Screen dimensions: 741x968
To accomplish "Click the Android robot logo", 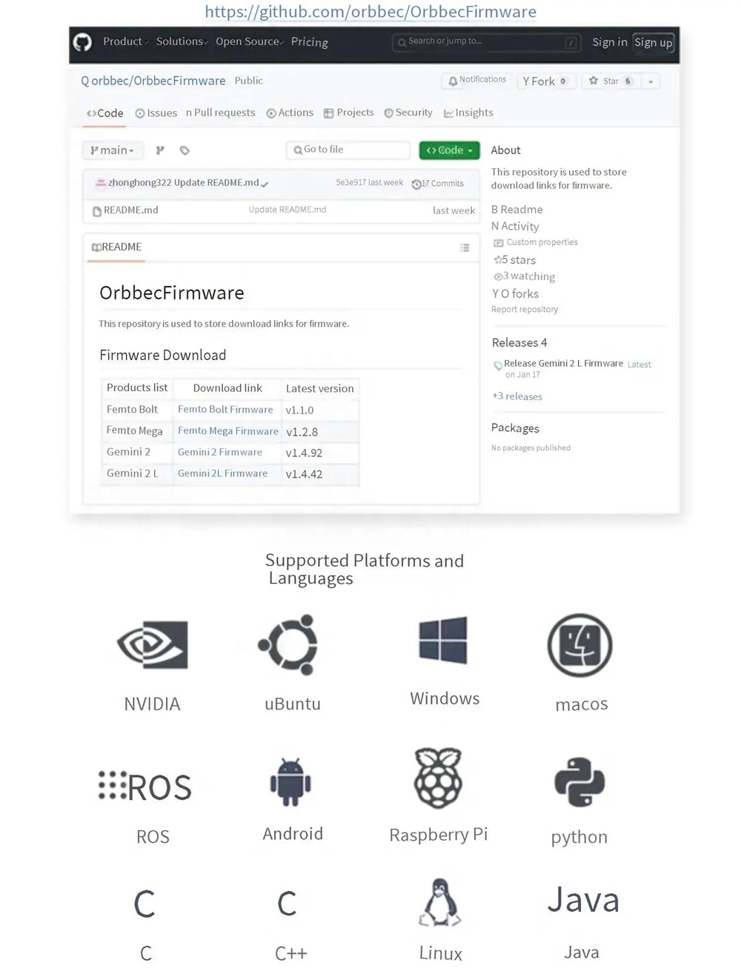I will (x=290, y=782).
